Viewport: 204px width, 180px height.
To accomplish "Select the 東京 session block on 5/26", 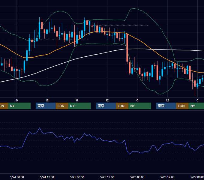I will tap(166, 106).
